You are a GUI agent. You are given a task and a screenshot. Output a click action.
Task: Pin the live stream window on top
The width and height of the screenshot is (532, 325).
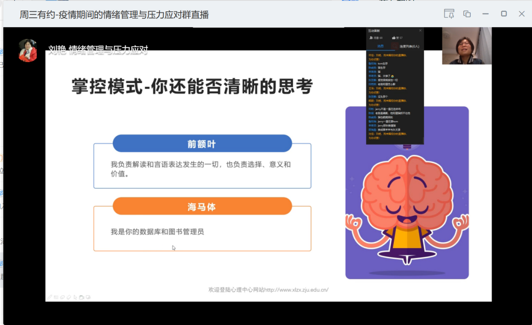tap(449, 14)
